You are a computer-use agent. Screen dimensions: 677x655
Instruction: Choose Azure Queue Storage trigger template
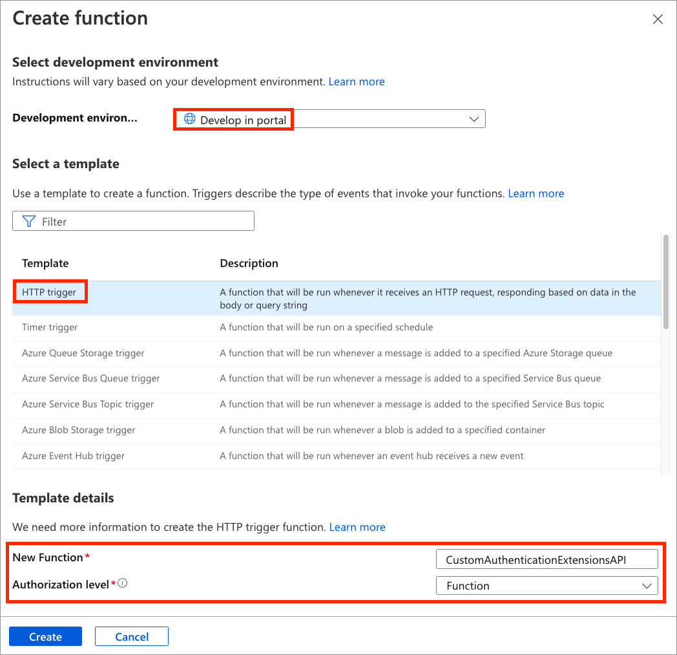83,353
